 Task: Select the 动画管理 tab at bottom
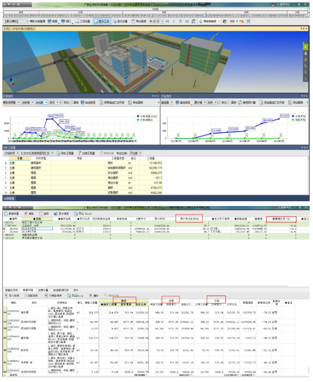9,198
